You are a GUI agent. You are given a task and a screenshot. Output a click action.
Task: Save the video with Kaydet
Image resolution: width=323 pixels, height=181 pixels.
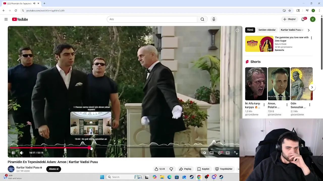[x=203, y=169]
